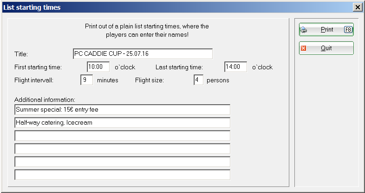Click the printer icon on the Print button

304,30
